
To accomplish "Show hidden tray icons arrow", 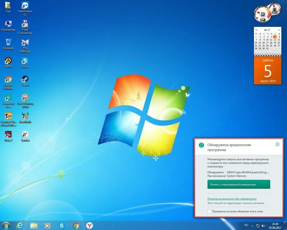I will tap(253, 226).
